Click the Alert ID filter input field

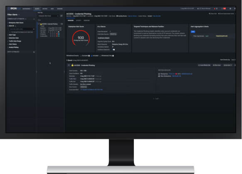click(21, 29)
